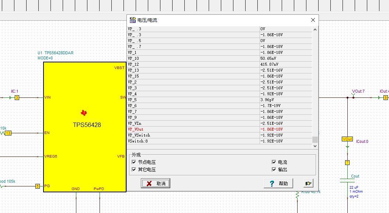
Task: Click the U1 TPS56428DDAR label
Action: 56,53
